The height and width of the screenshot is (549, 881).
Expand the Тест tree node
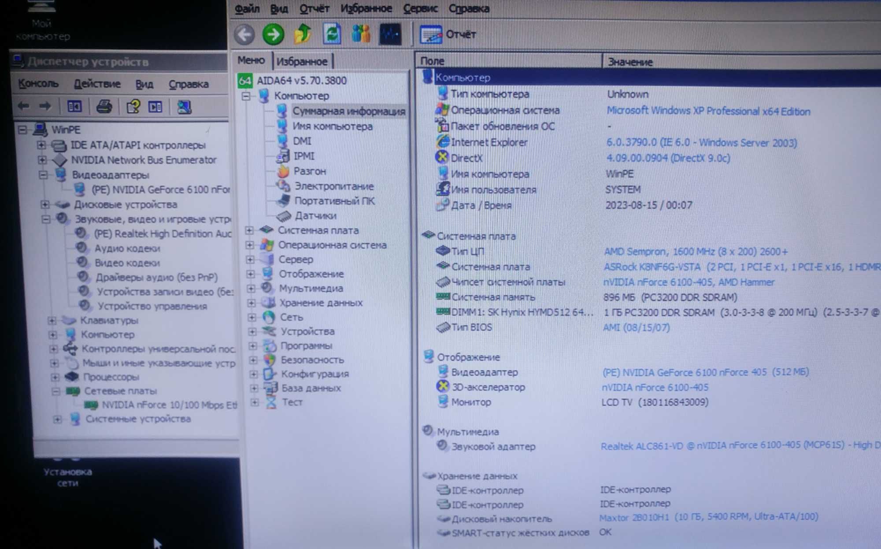[255, 402]
